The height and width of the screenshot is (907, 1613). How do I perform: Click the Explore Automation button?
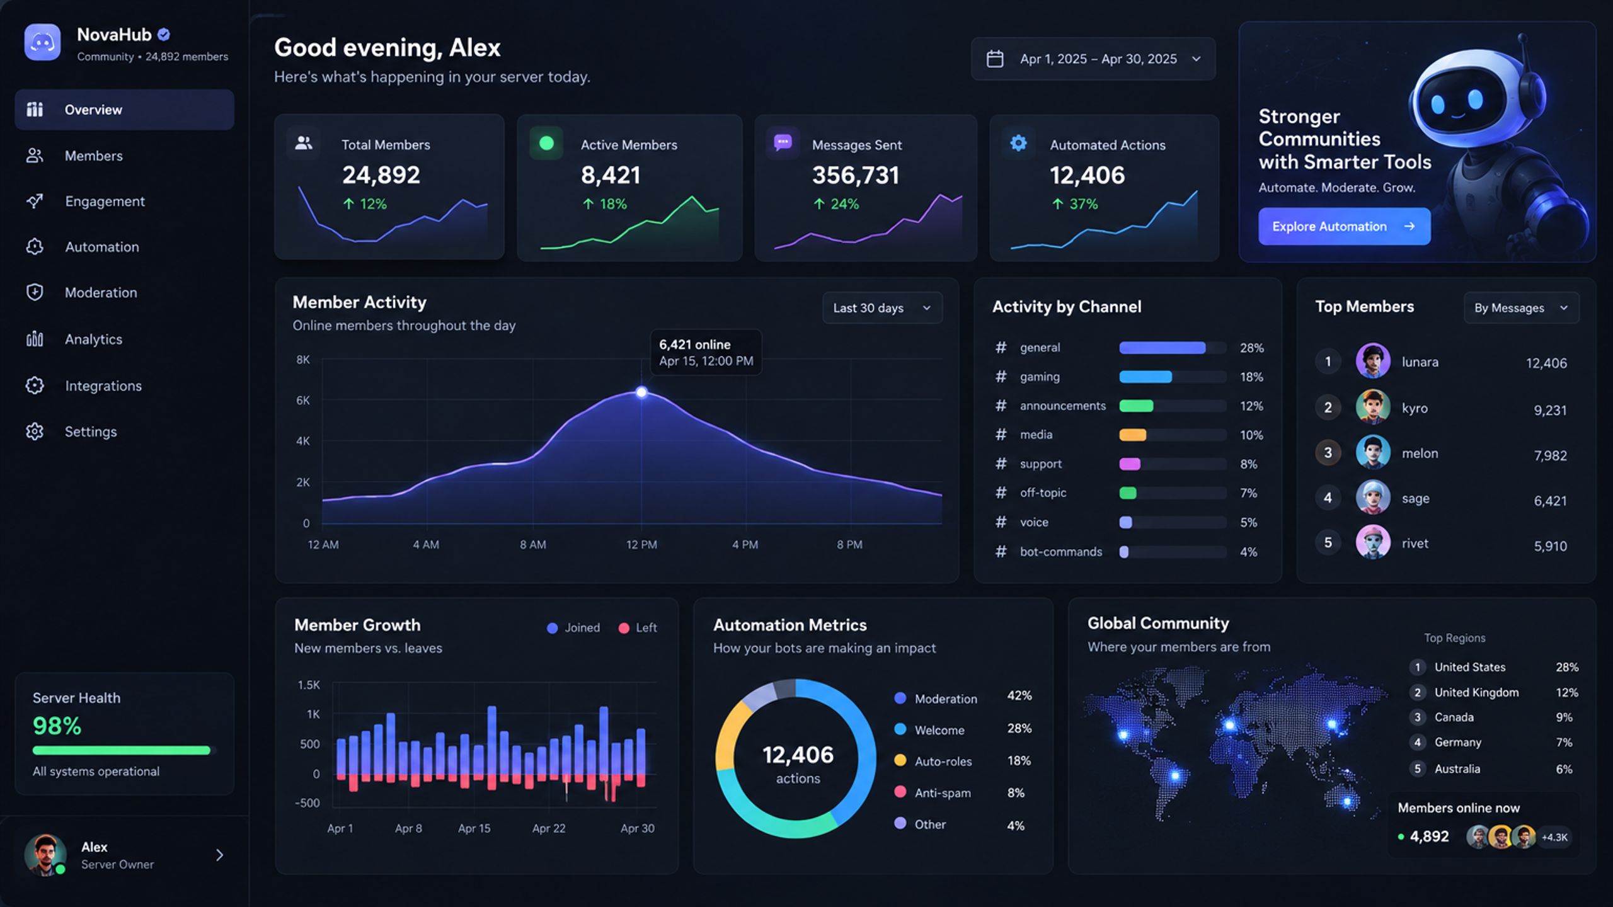1344,226
